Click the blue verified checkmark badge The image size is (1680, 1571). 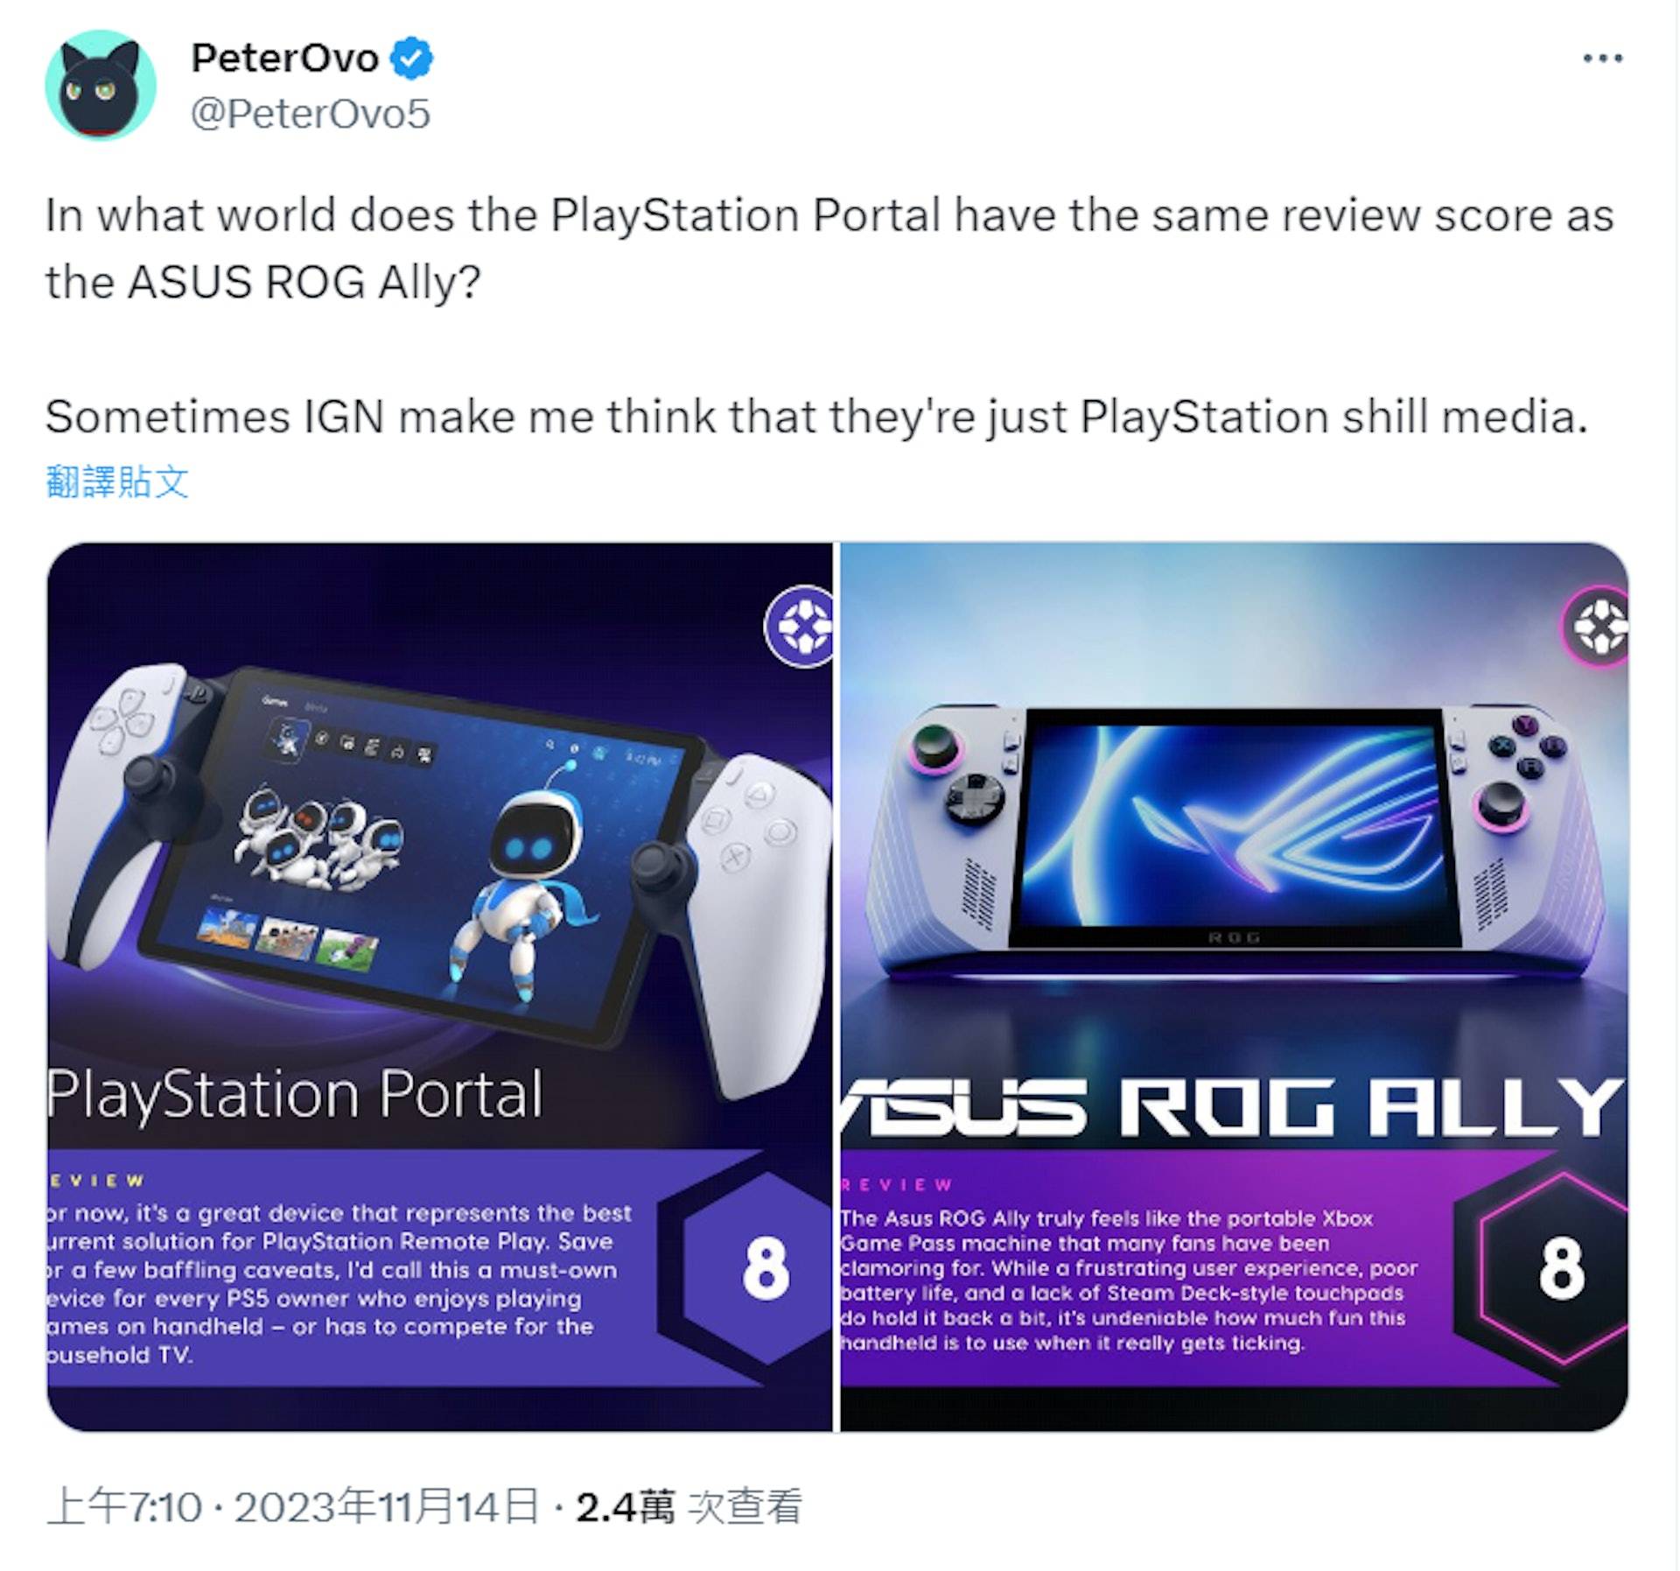(x=411, y=56)
